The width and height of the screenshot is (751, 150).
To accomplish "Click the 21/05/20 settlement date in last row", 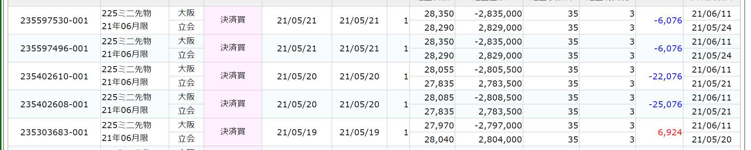I will click(x=712, y=139).
